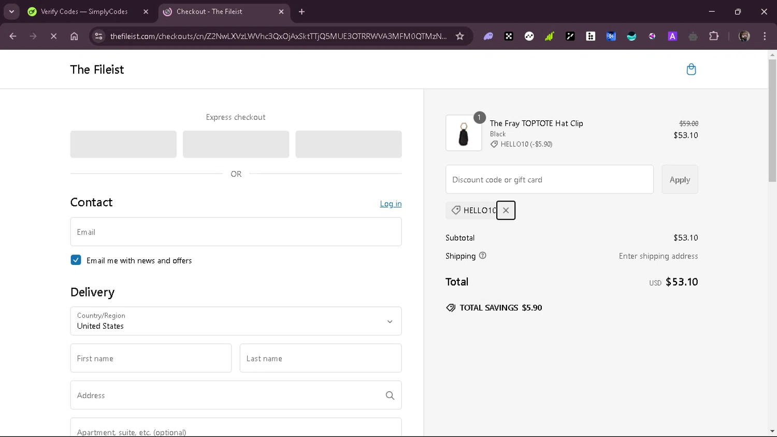
Task: Open the tab search dropdown arrow
Action: point(11,11)
